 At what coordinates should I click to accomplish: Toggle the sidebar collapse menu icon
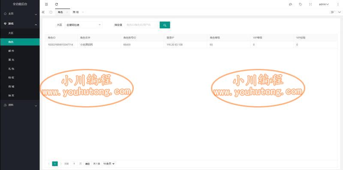[x=46, y=4]
